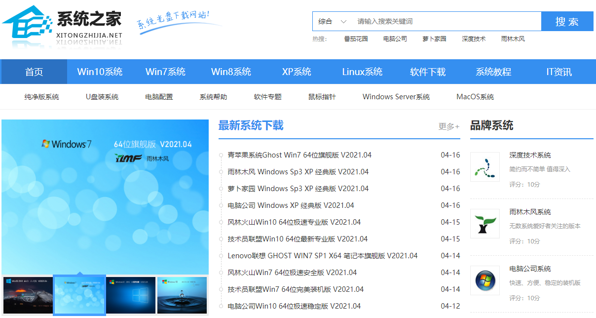This screenshot has width=596, height=318.
Task: Click the 深度技术系统 brand title
Action: 530,155
